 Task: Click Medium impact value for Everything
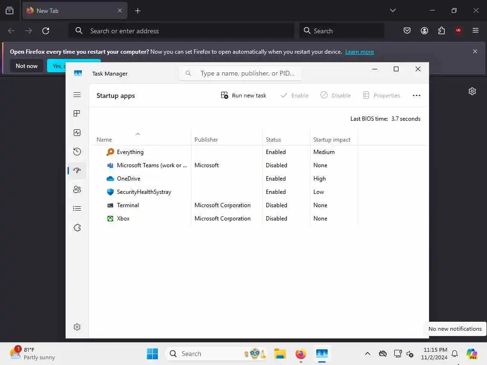click(324, 152)
